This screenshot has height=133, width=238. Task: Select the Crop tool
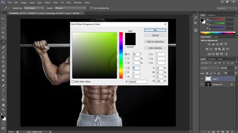click(x=3, y=37)
